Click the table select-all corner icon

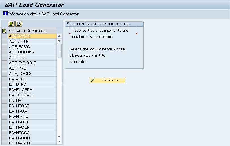click(4, 31)
